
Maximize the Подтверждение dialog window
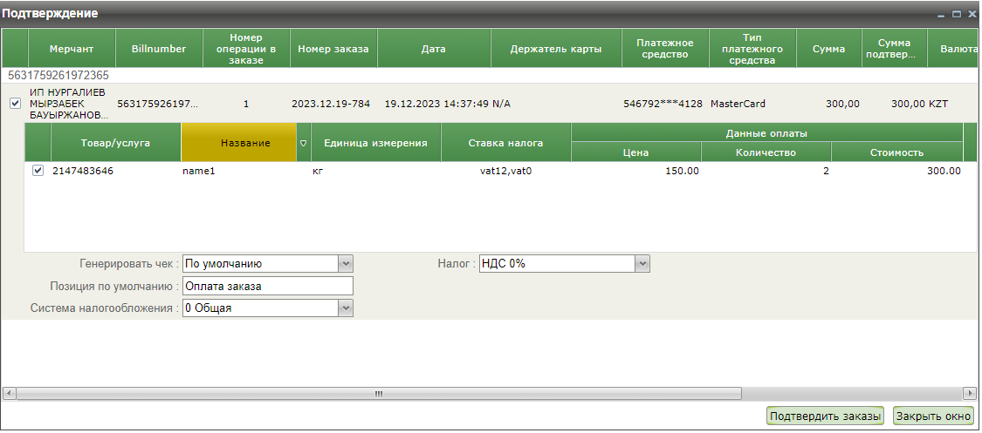click(x=957, y=15)
